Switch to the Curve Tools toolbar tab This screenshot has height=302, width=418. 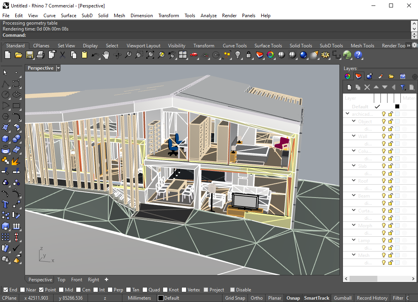coord(235,46)
